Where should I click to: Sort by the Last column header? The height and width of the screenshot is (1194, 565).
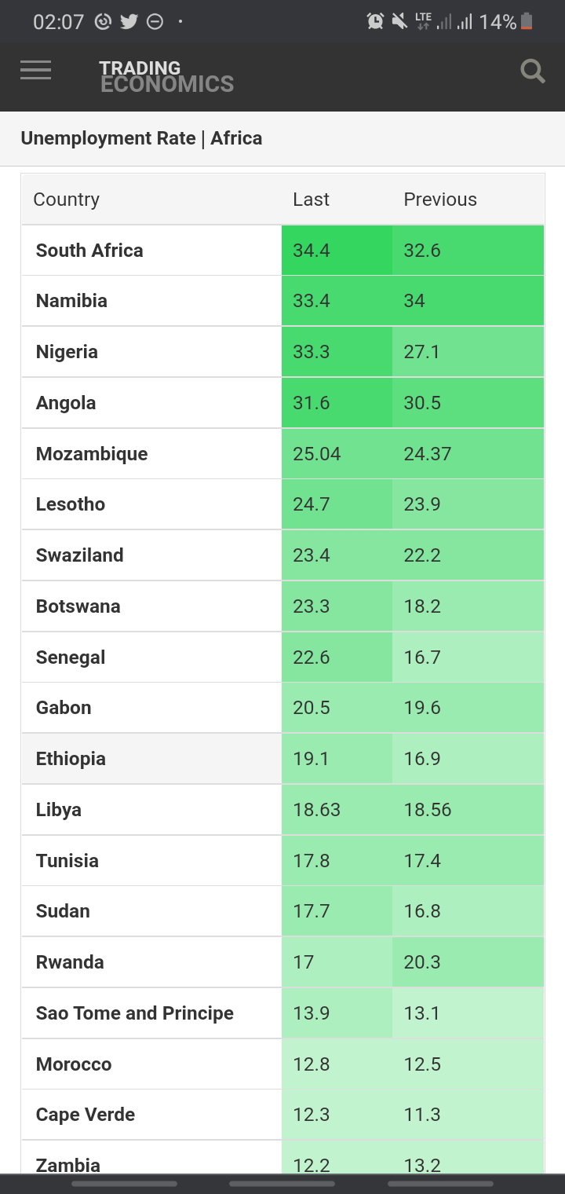pyautogui.click(x=311, y=200)
